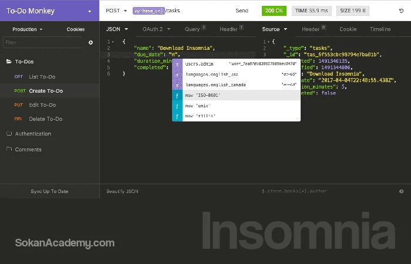Image resolution: width=411 pixels, height=264 pixels.
Task: Choose now 'unix' autocomplete suggestion
Action: [236, 106]
